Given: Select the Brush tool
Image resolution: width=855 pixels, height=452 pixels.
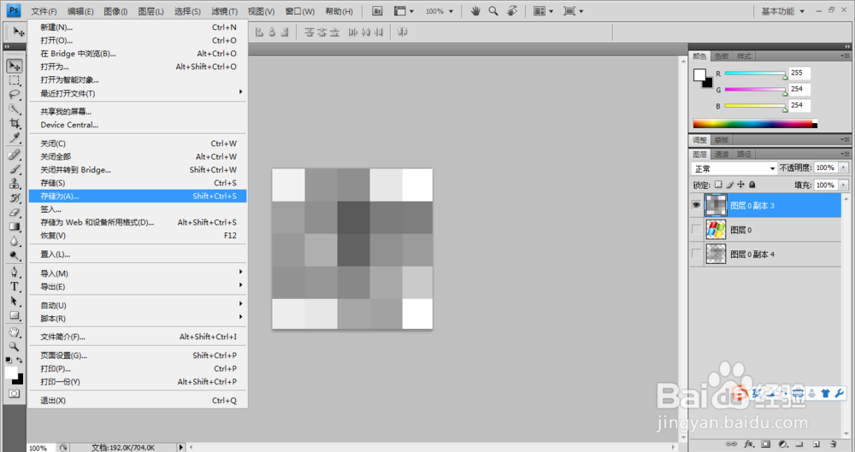Looking at the screenshot, I should tap(15, 169).
